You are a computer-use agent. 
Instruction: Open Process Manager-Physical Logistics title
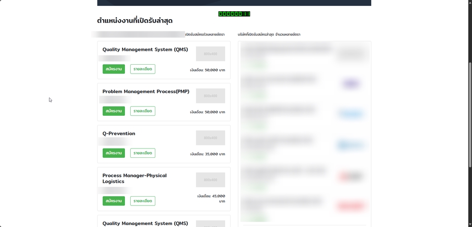click(x=135, y=178)
